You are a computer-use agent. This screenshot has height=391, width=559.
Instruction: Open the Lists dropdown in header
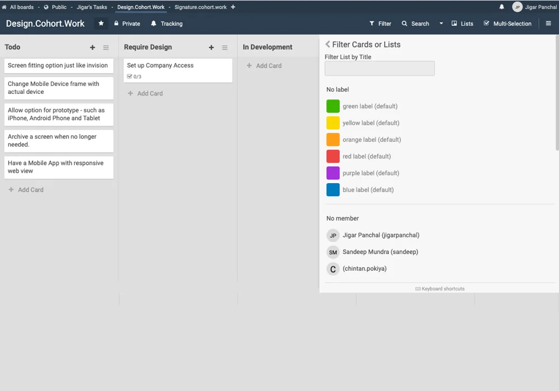tap(462, 23)
